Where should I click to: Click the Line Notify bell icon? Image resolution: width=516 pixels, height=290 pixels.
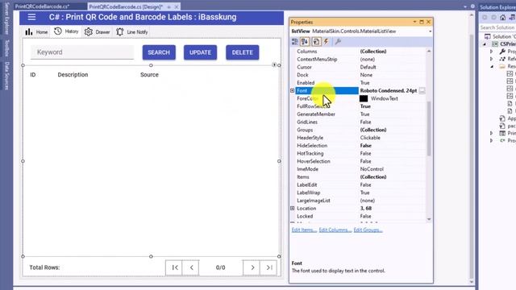(x=120, y=31)
